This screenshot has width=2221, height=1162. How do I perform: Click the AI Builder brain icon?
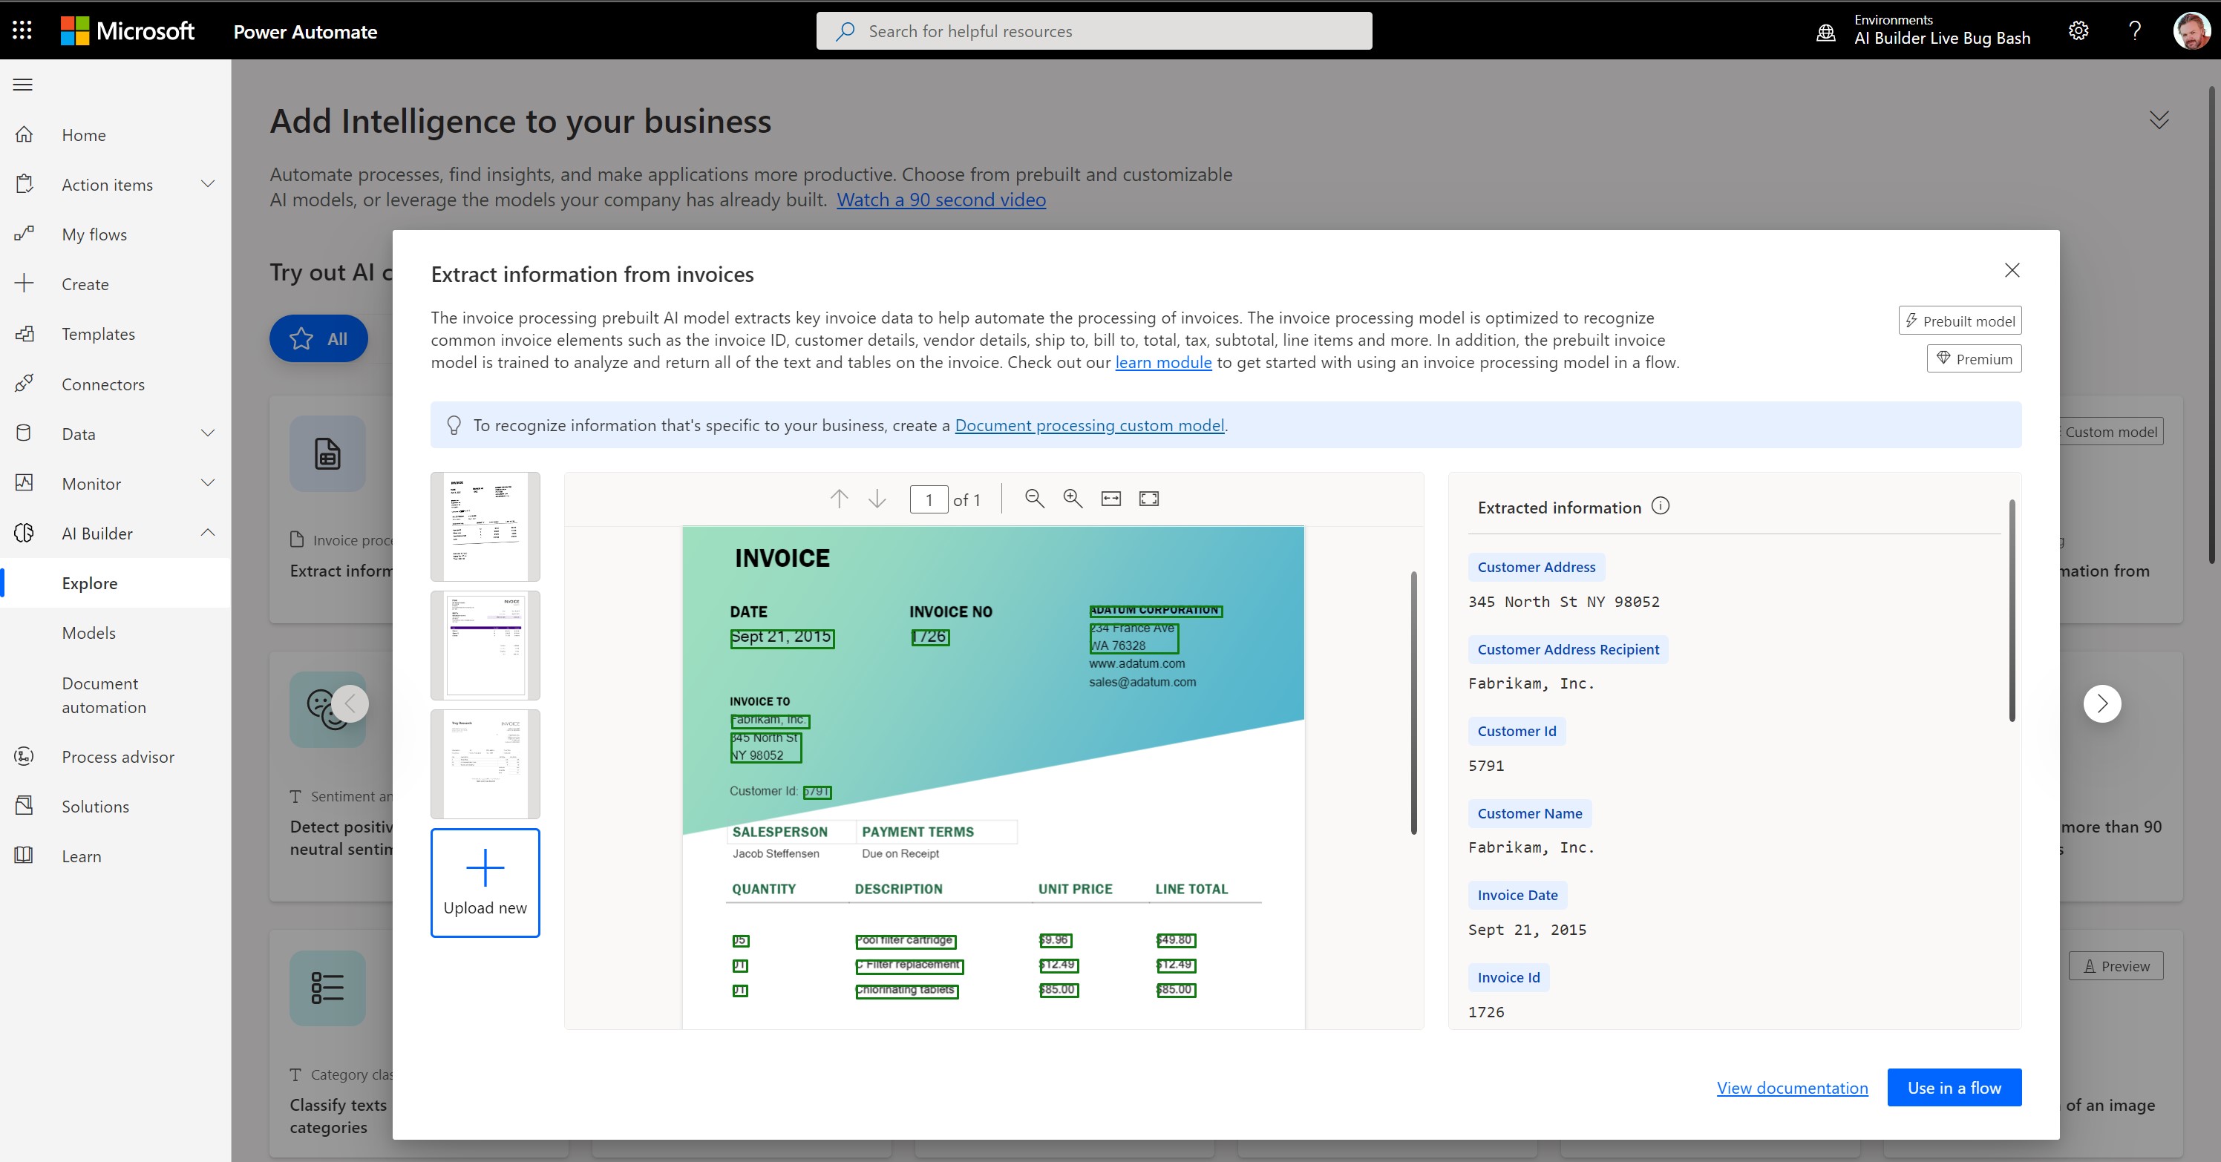click(x=24, y=533)
